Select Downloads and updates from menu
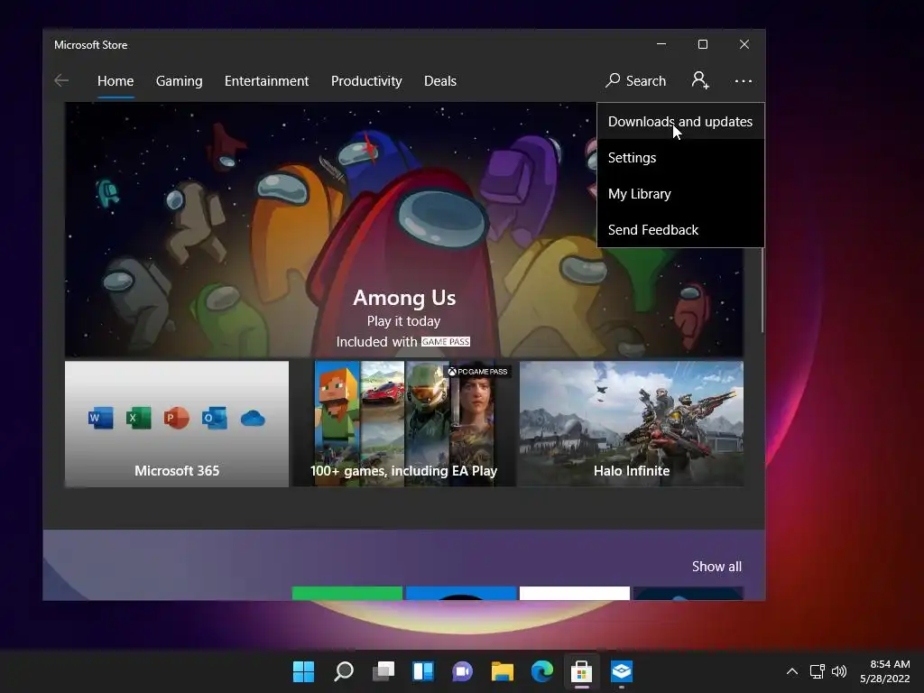The width and height of the screenshot is (924, 693). click(x=680, y=122)
